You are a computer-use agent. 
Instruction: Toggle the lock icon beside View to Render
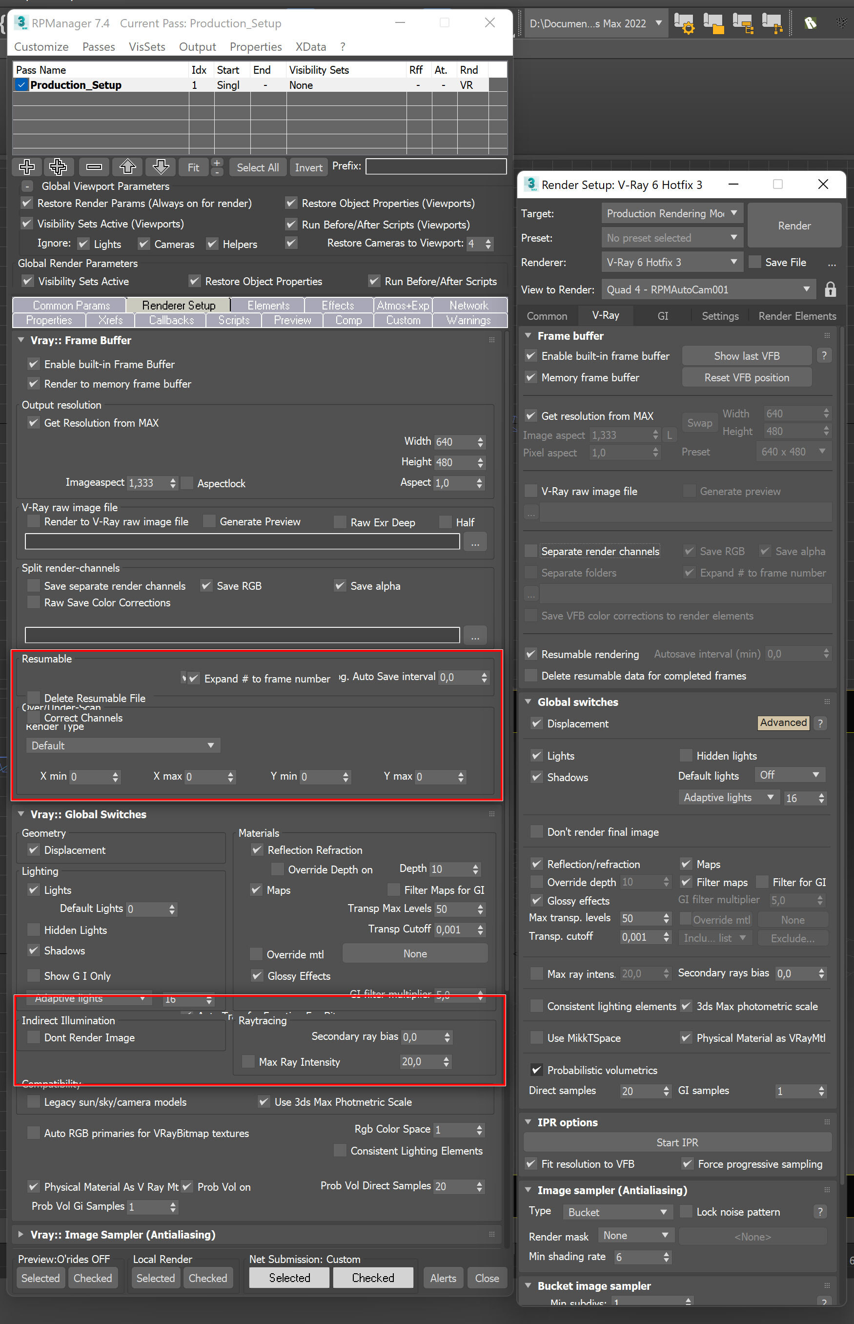coord(830,290)
